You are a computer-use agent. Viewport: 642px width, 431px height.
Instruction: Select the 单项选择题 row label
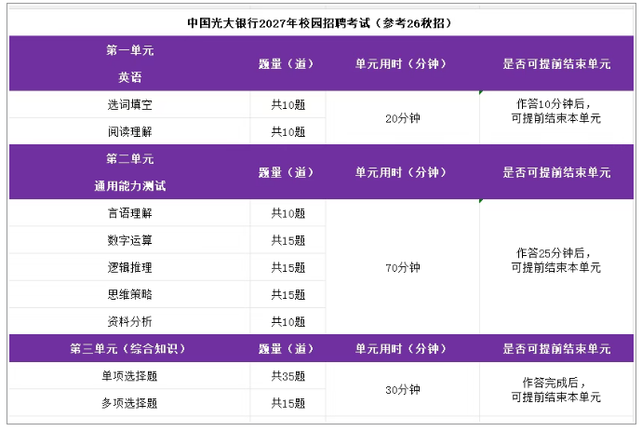[x=129, y=376]
